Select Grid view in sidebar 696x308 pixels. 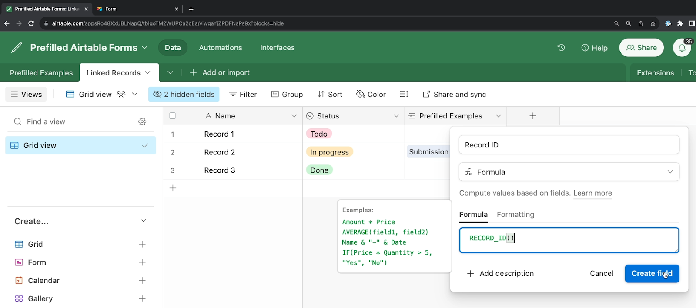click(x=80, y=145)
